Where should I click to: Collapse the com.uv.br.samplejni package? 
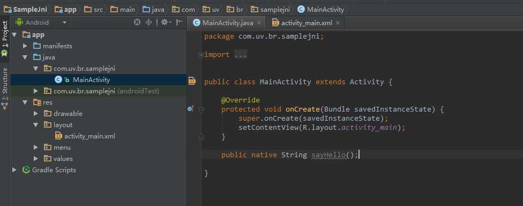click(x=36, y=69)
